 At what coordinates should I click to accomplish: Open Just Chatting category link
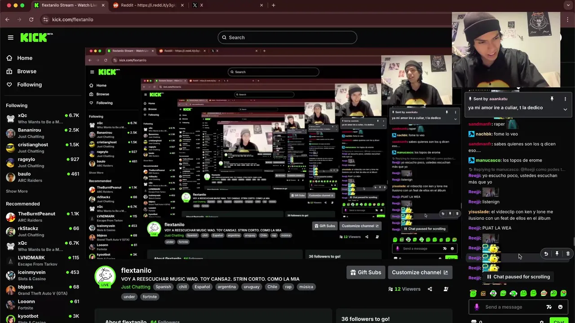coord(136,287)
